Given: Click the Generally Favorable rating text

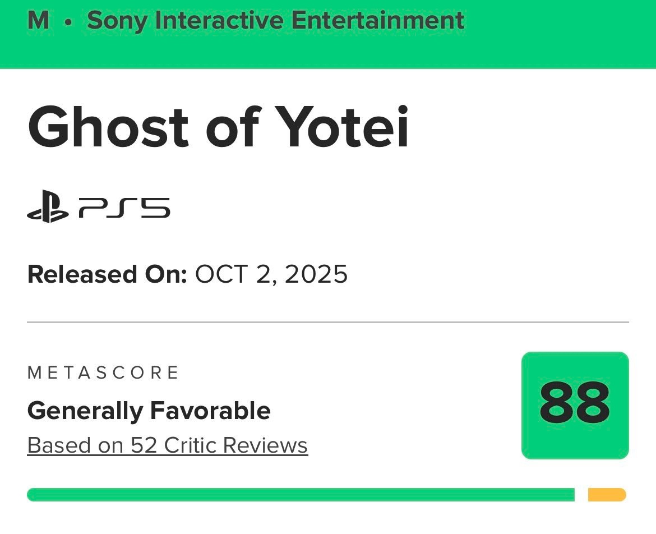Looking at the screenshot, I should [x=149, y=411].
